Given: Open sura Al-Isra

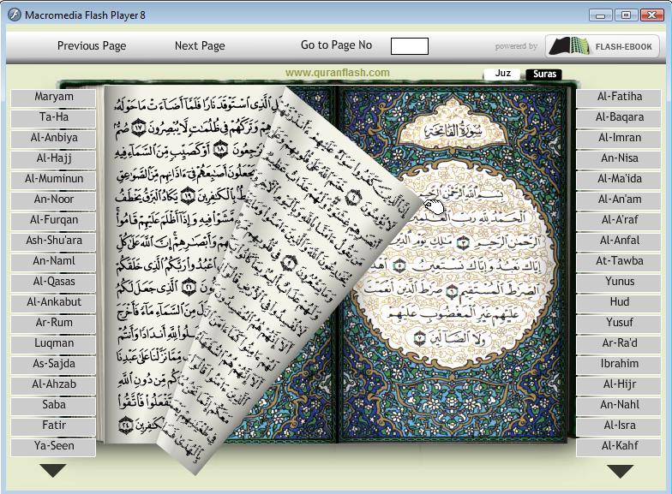Looking at the screenshot, I should (x=619, y=426).
